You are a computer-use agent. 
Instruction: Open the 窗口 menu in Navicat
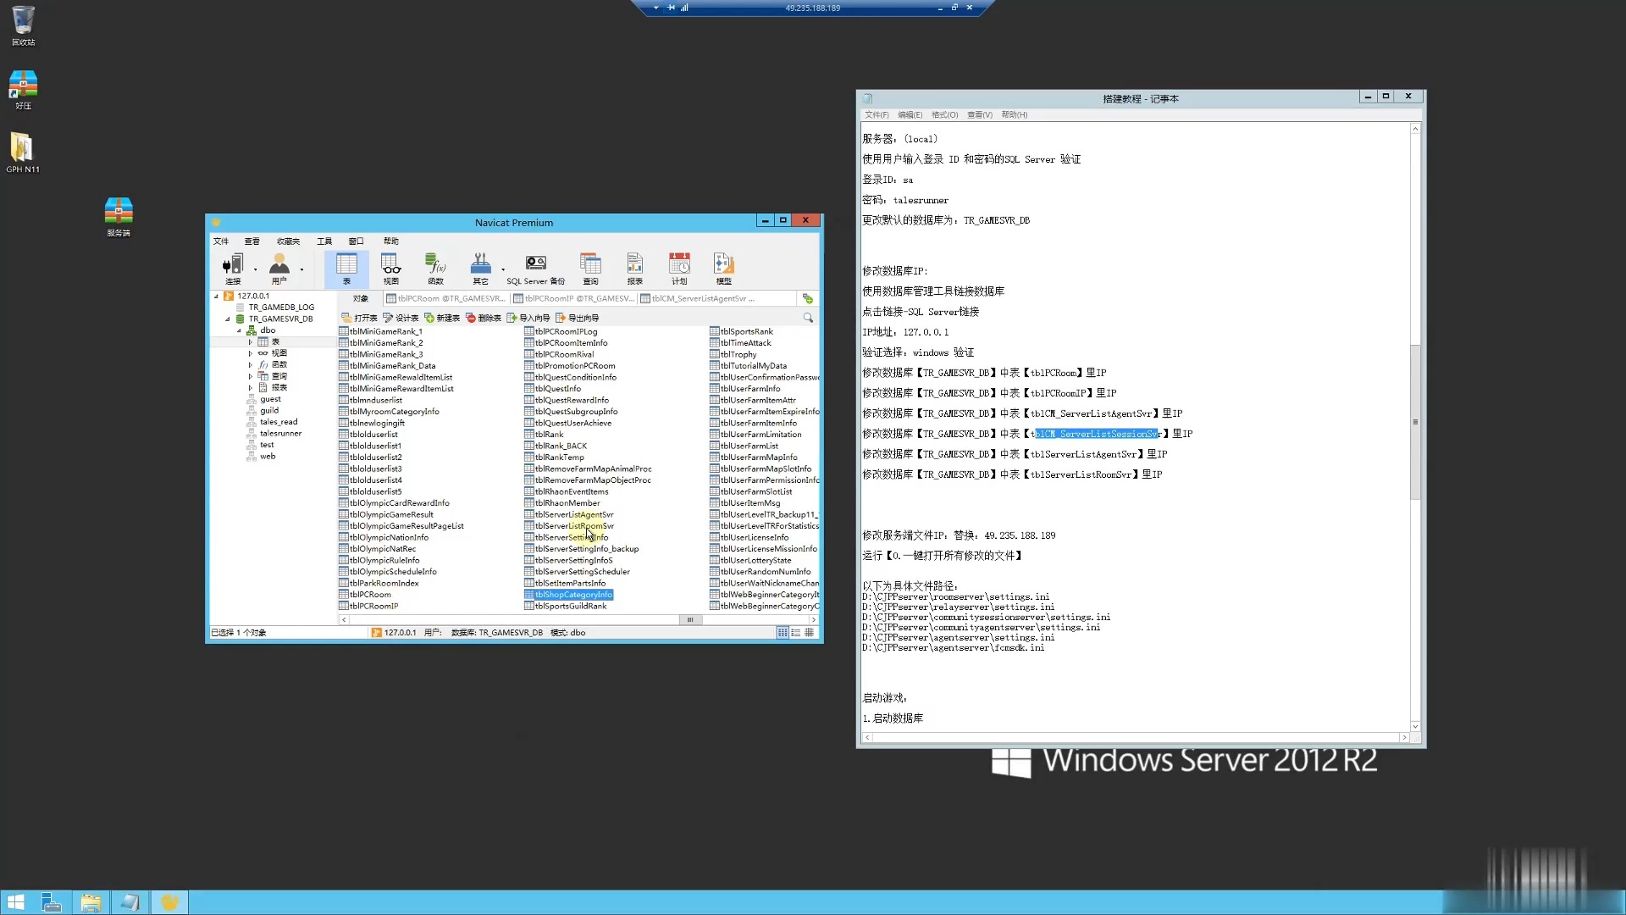[357, 241]
